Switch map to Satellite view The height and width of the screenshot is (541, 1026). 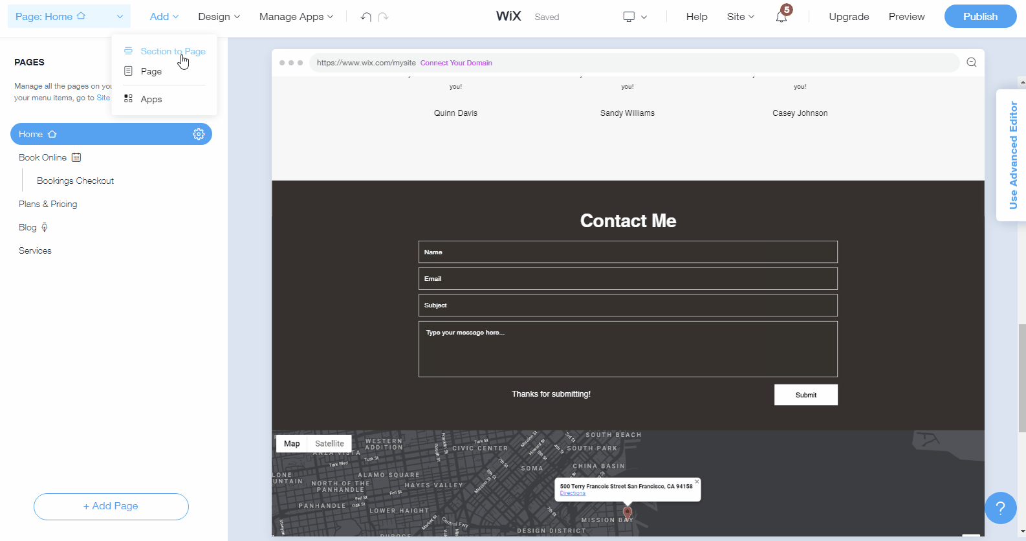(x=329, y=443)
